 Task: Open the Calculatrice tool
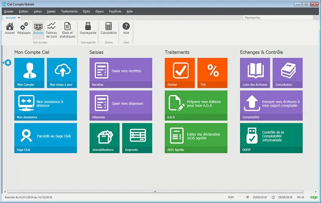(x=108, y=28)
